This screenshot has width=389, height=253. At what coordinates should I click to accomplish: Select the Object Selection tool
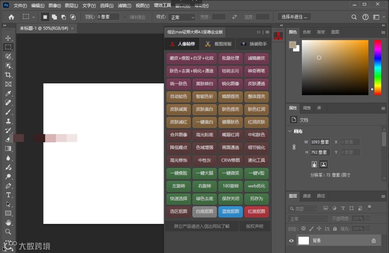(x=8, y=66)
